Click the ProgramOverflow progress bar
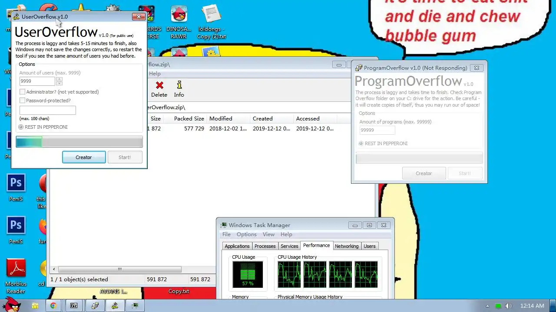The height and width of the screenshot is (312, 556). (x=419, y=158)
